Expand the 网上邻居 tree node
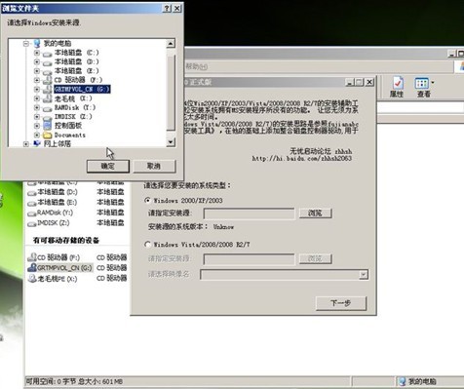The width and height of the screenshot is (464, 389). coord(26,143)
